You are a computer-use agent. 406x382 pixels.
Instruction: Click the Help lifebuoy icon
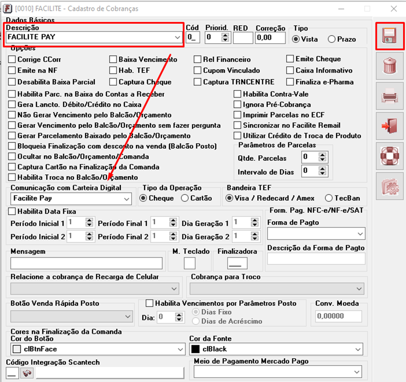coord(390,156)
